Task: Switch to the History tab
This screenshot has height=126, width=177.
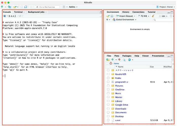Action: click(x=126, y=12)
